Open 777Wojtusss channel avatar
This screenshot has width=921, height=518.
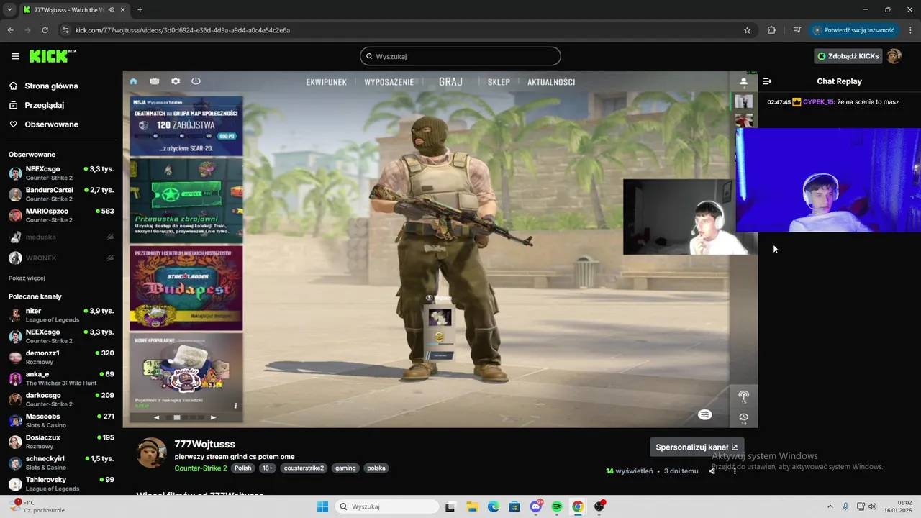pos(152,453)
